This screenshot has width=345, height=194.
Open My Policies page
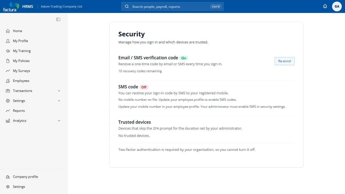[x=33, y=61]
